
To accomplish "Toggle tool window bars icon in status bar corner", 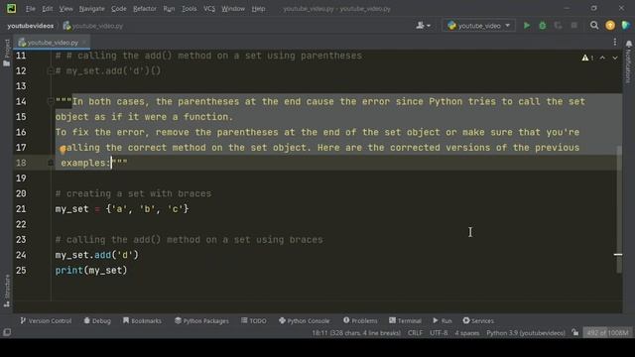I will point(7,332).
